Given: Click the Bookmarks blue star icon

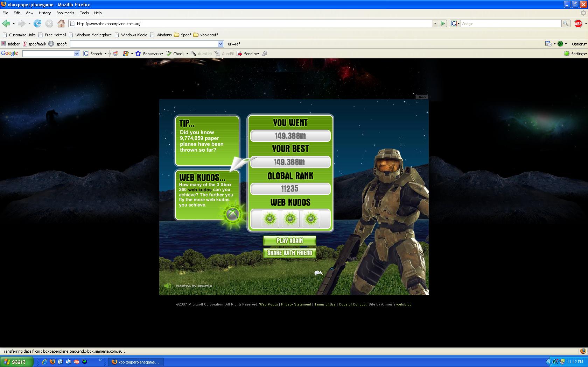Looking at the screenshot, I should [138, 53].
